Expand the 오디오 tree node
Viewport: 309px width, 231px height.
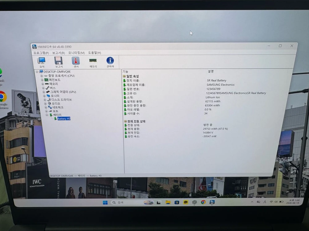coord(45,103)
